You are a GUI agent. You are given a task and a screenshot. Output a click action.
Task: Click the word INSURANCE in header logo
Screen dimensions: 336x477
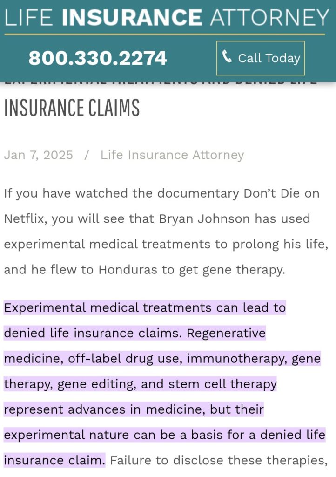[x=132, y=18]
